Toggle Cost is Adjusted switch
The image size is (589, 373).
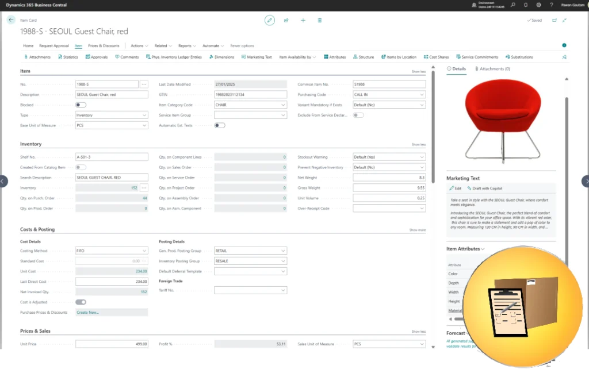click(x=81, y=302)
